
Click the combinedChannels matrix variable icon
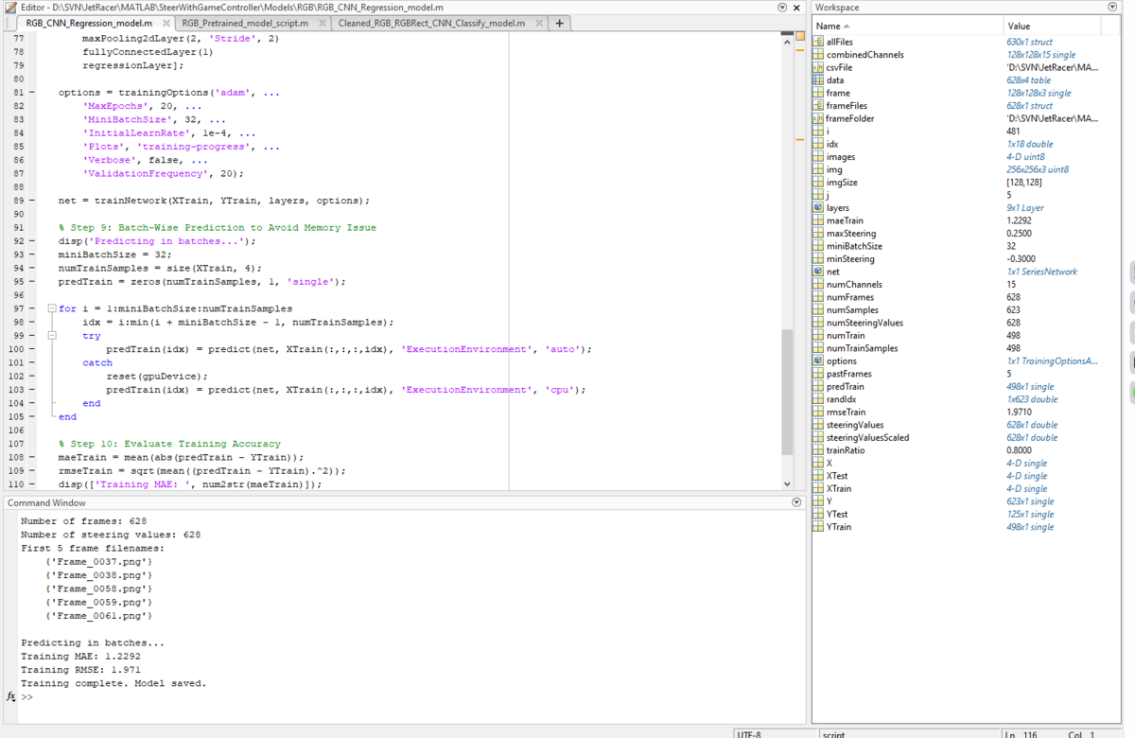click(818, 55)
